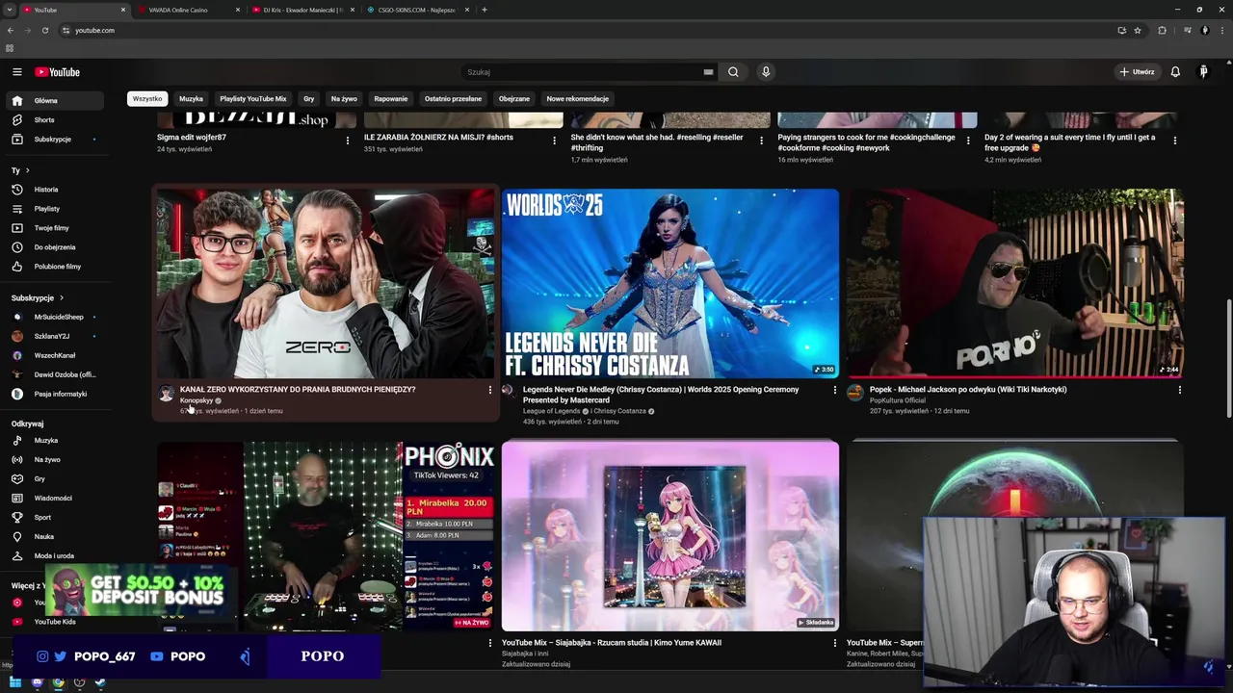Image resolution: width=1233 pixels, height=693 pixels.
Task: Open MrSuicideSheep channel subscription
Action: click(x=54, y=317)
